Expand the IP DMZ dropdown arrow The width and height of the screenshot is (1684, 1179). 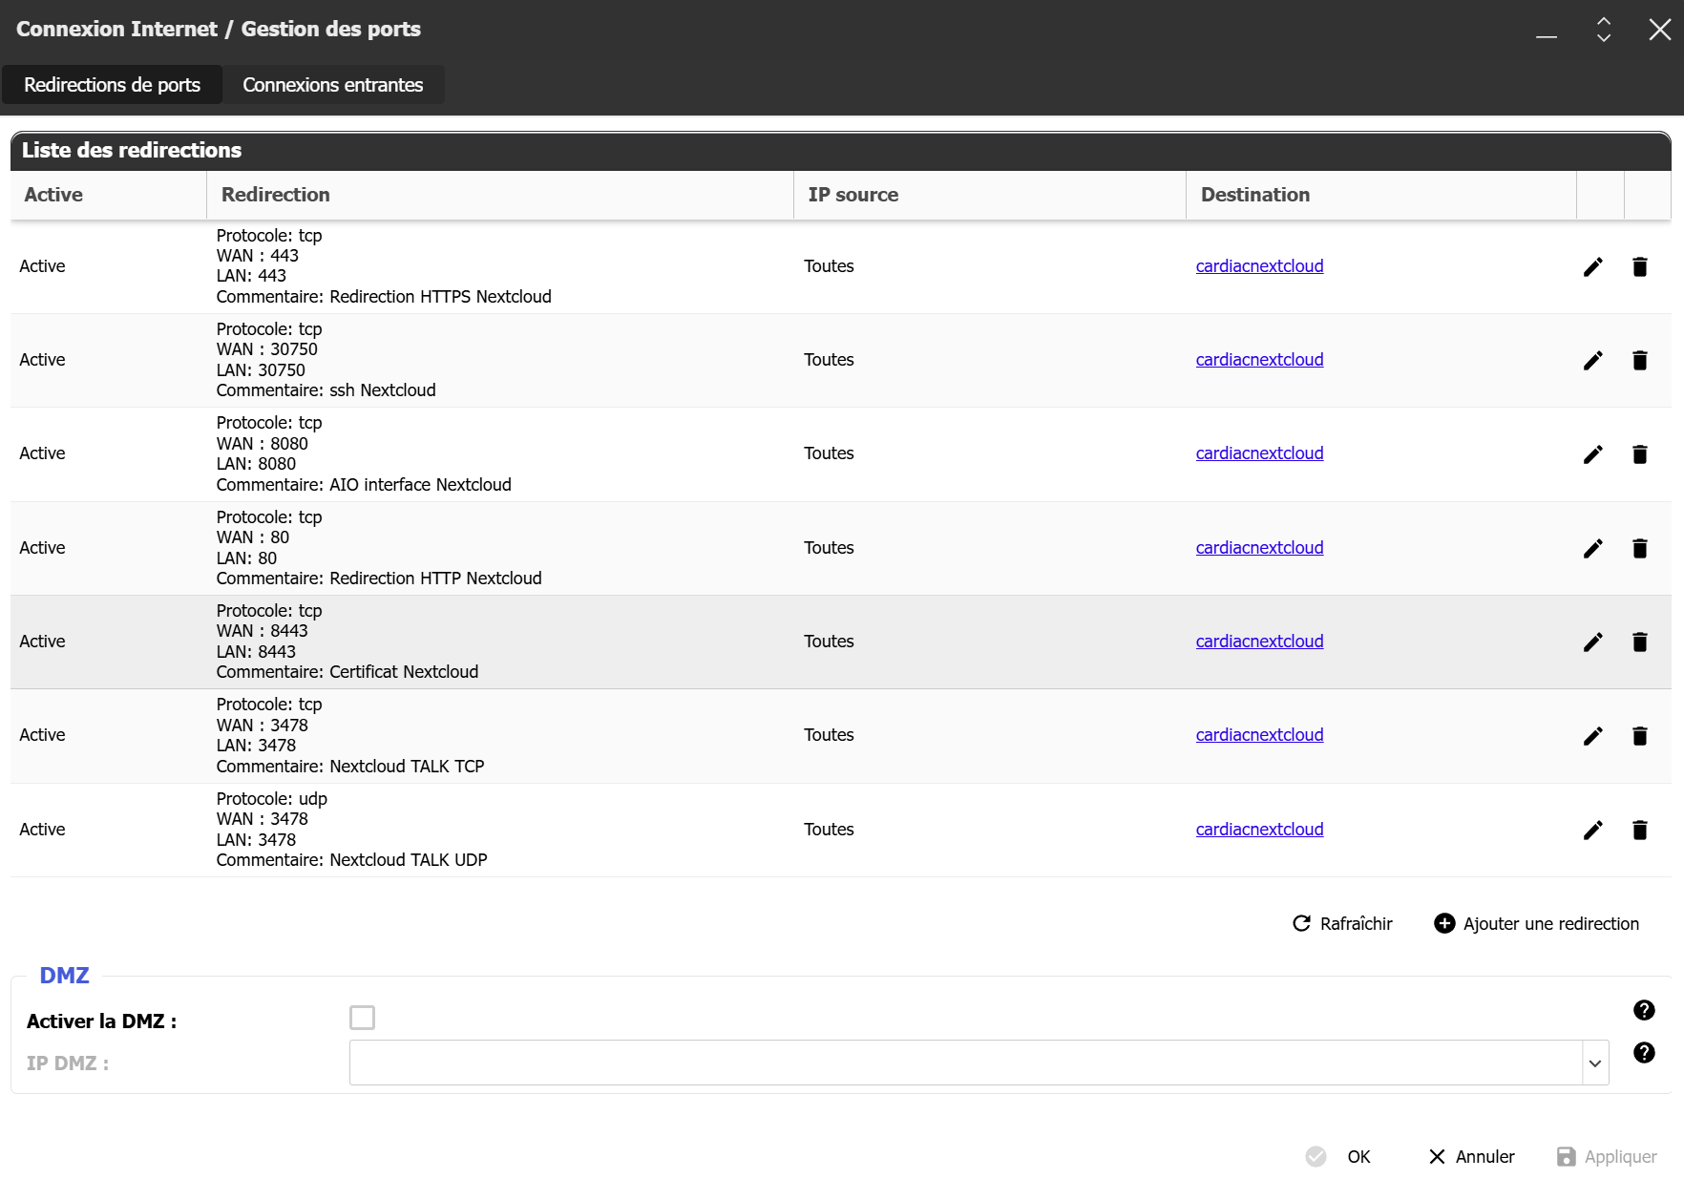coord(1594,1063)
